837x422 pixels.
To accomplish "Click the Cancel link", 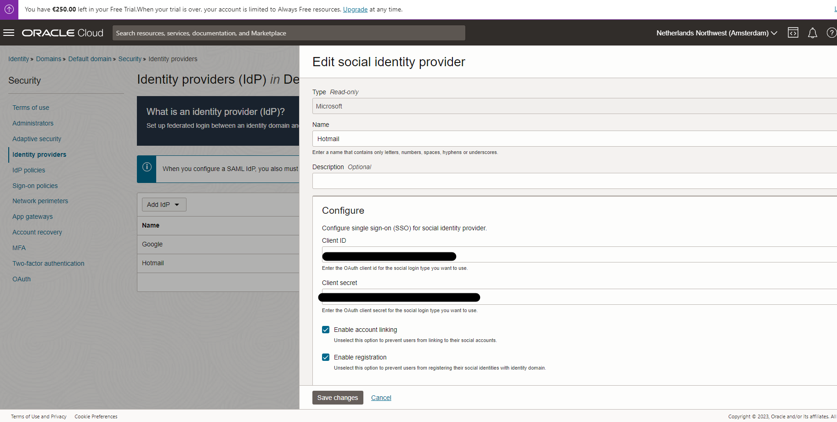I will 381,398.
